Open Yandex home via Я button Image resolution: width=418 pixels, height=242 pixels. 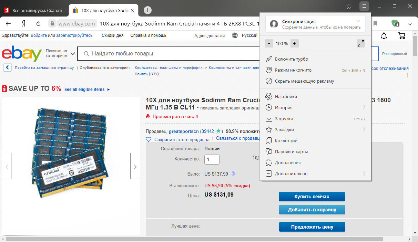coord(23,24)
